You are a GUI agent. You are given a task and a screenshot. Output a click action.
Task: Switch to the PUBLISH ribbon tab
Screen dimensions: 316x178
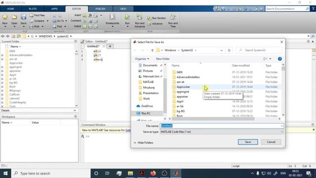coord(100,9)
